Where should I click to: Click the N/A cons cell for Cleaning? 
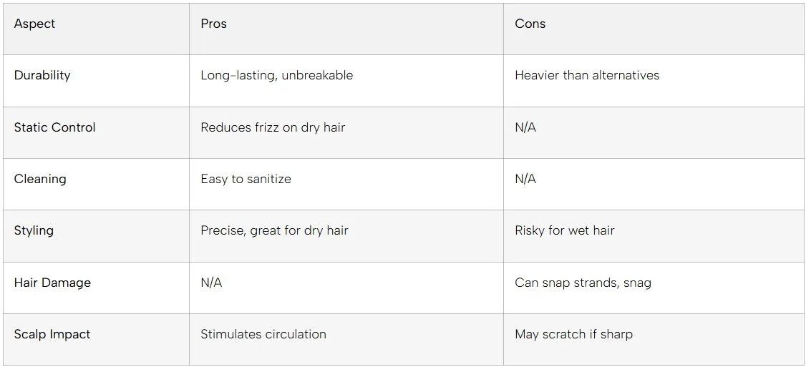click(x=525, y=179)
